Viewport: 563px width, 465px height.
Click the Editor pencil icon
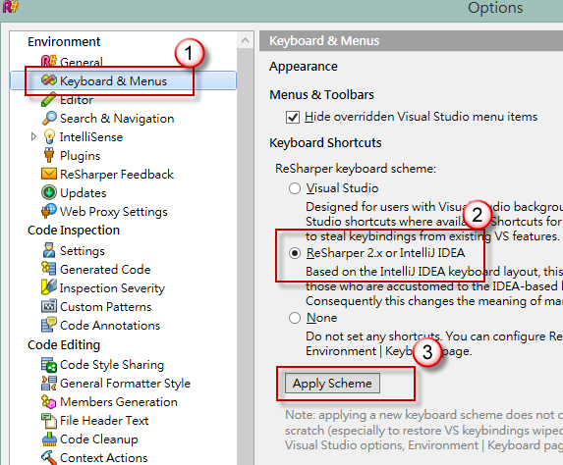(x=49, y=99)
